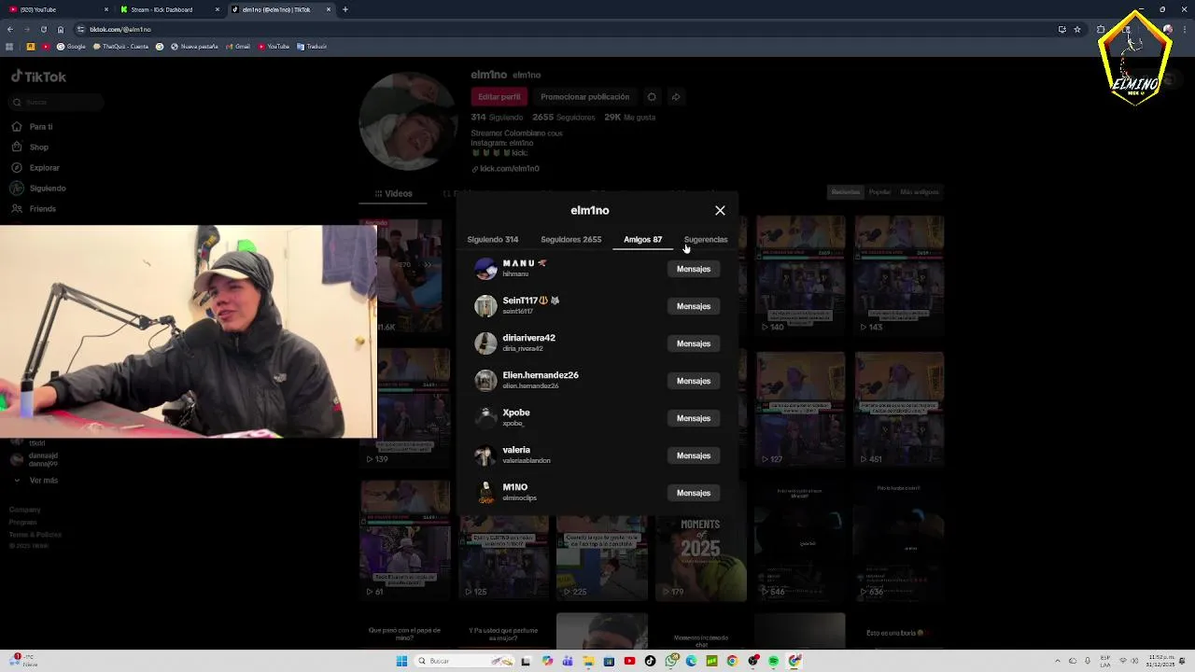Click the TikTok logo
The image size is (1195, 672).
[38, 77]
